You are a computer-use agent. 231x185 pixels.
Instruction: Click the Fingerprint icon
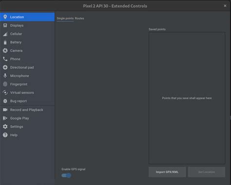(x=5, y=84)
